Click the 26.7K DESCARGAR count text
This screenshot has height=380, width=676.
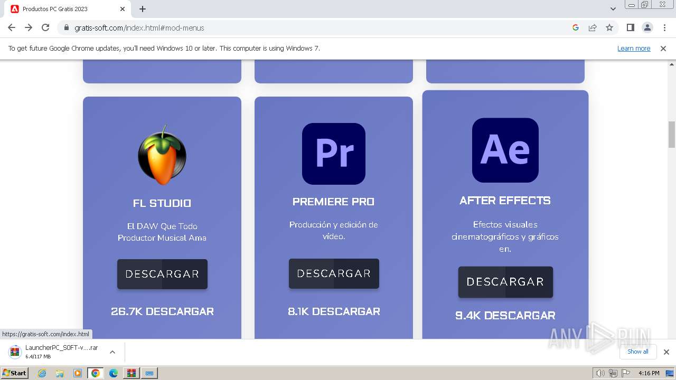tap(162, 311)
